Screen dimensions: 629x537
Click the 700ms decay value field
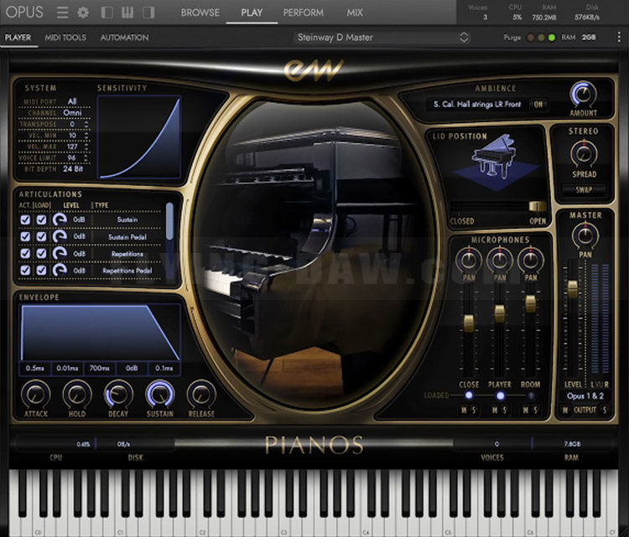pos(100,368)
